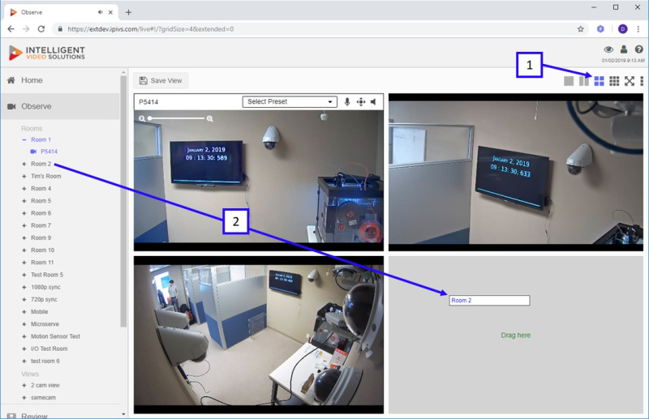
Task: Bookmark page with the star icon
Action: [580, 29]
